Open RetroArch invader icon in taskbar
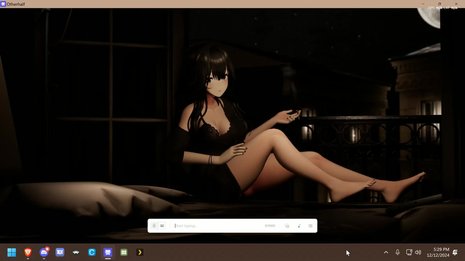 (x=76, y=252)
